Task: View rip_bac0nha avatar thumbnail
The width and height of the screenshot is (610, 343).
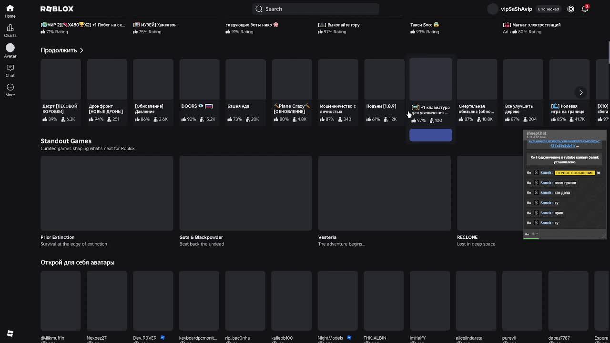Action: [245, 301]
